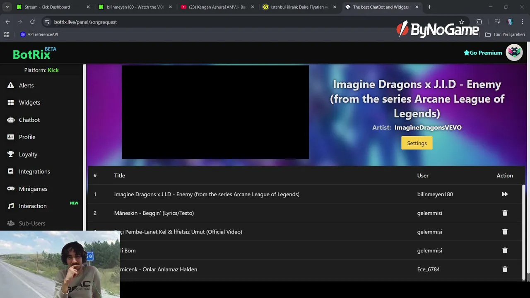Open API referenceAPI bookmark

[39, 34]
